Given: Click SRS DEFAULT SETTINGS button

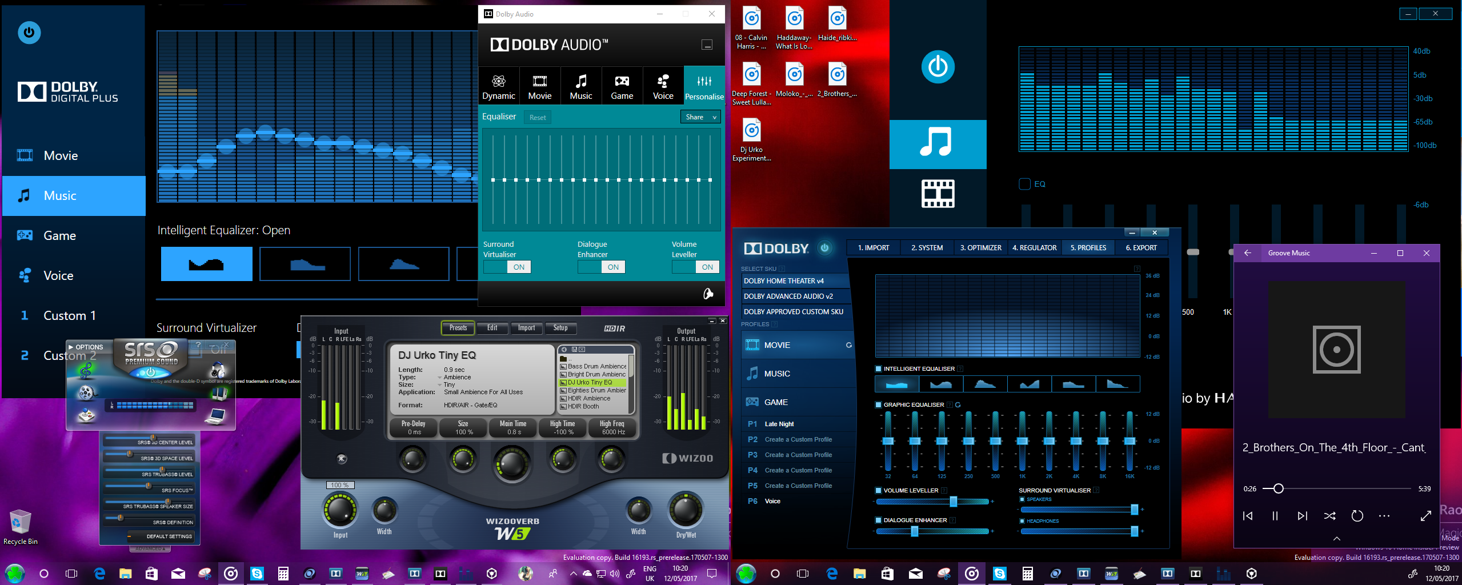Looking at the screenshot, I should (x=161, y=536).
